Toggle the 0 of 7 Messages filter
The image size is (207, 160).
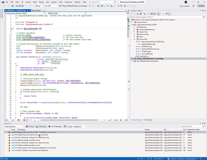point(55,127)
